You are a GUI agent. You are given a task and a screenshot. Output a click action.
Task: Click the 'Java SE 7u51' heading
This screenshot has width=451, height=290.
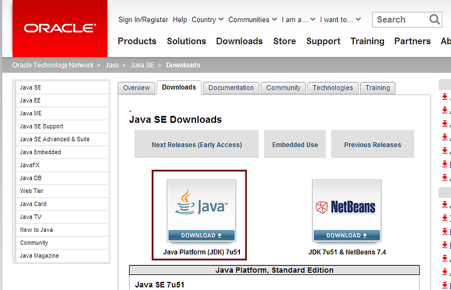coord(160,285)
